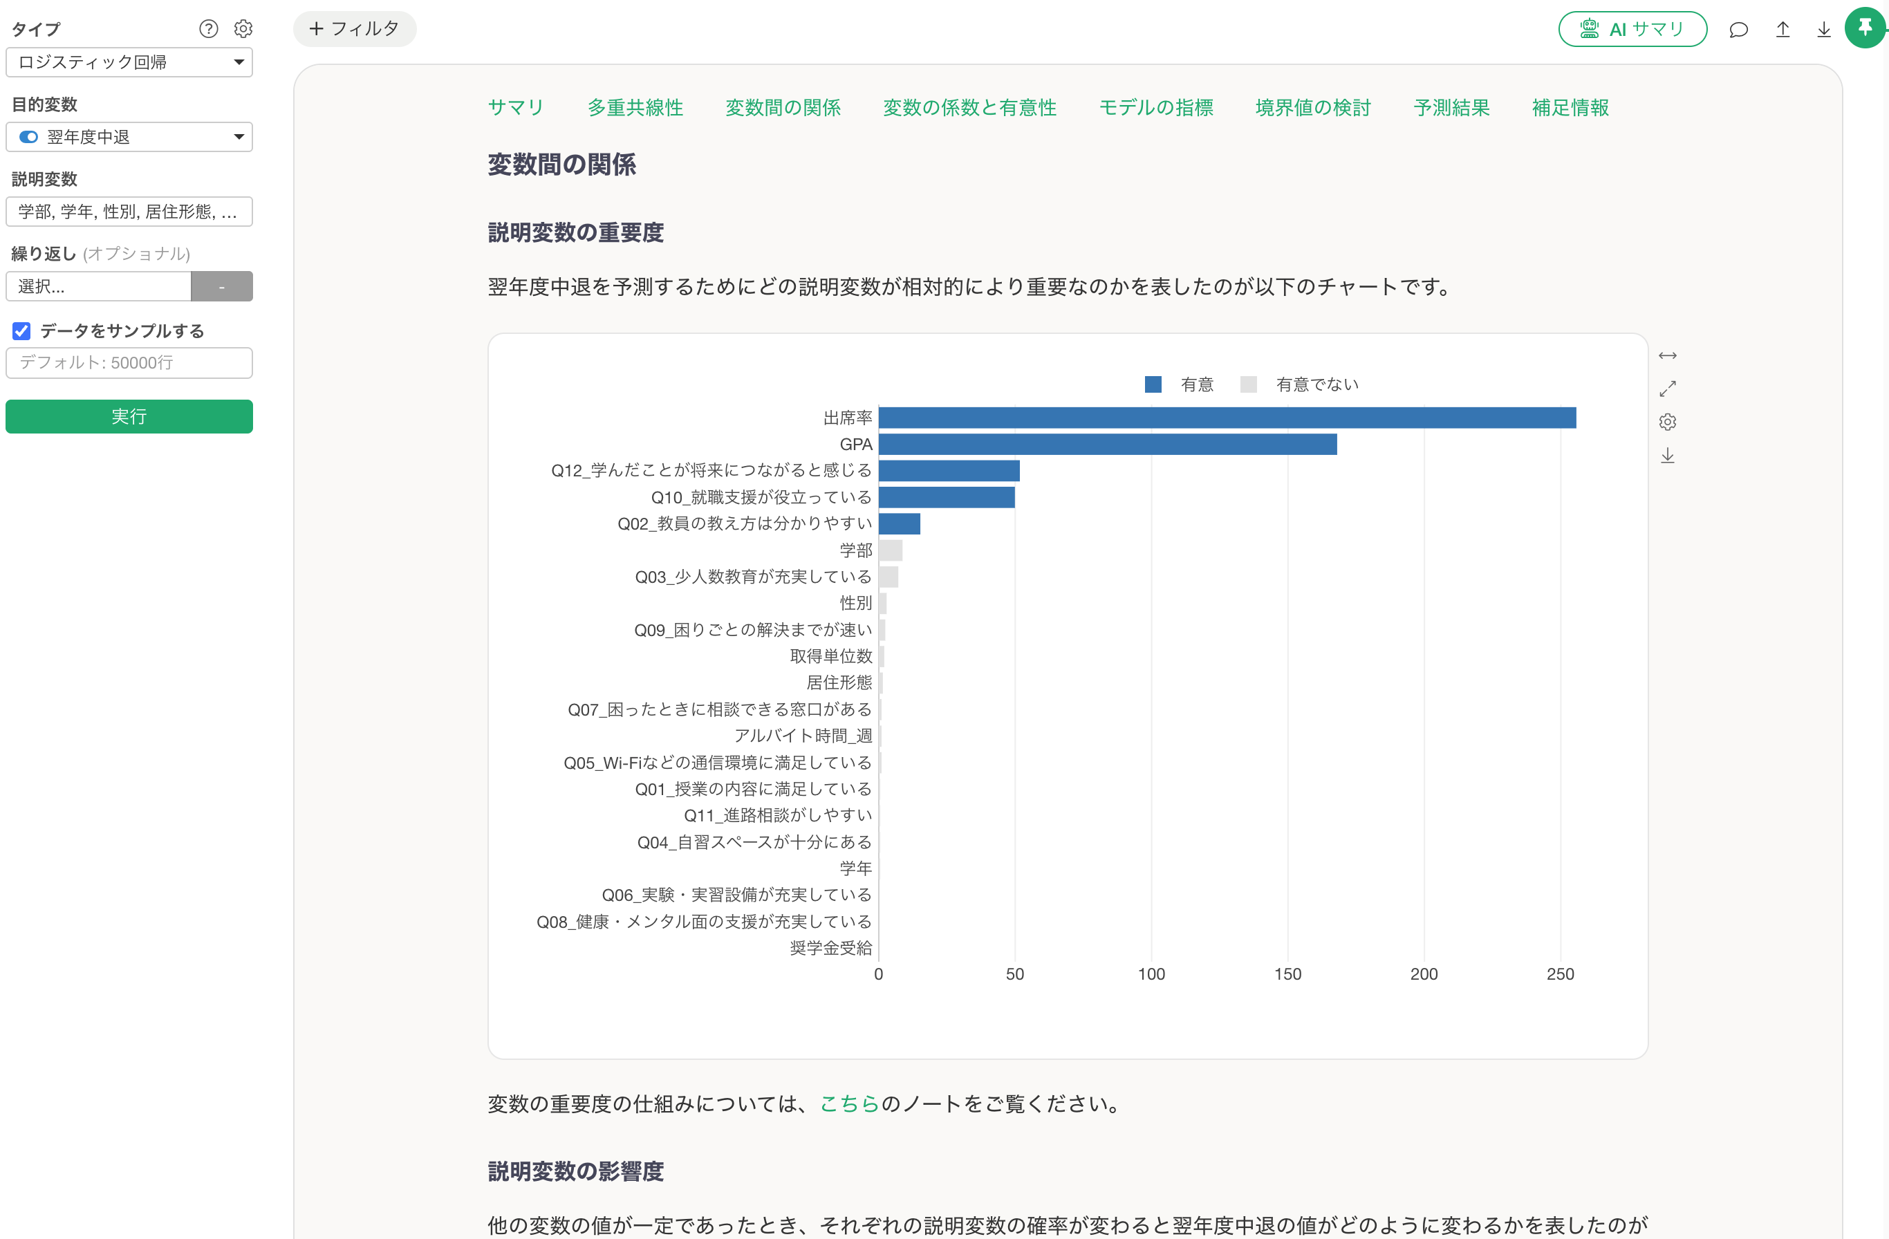Open the 説明変数 selection field
The image size is (1889, 1239).
click(129, 211)
